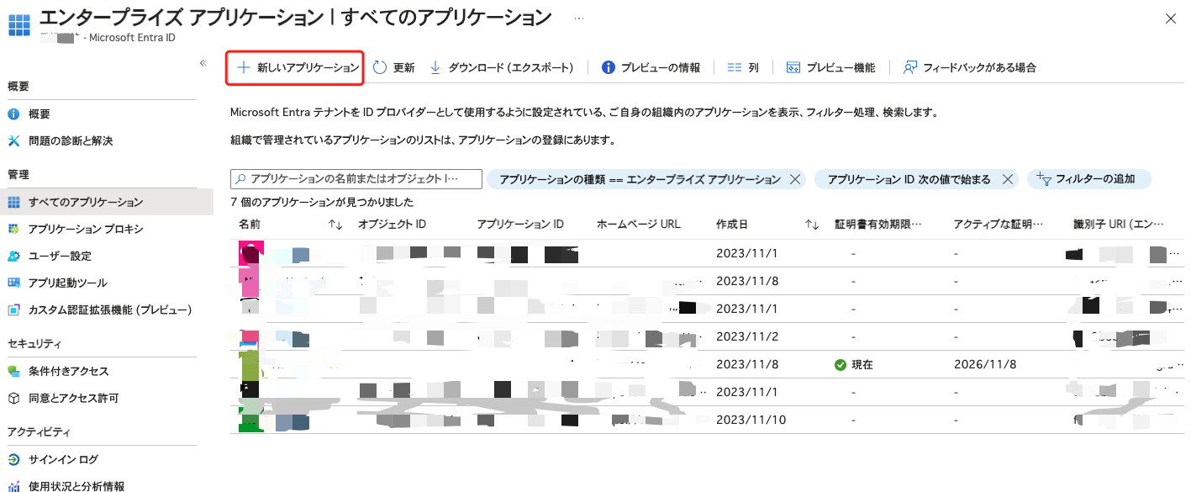1191x492 pixels.
Task: Click the filter funnel plus icon
Action: (x=1044, y=179)
